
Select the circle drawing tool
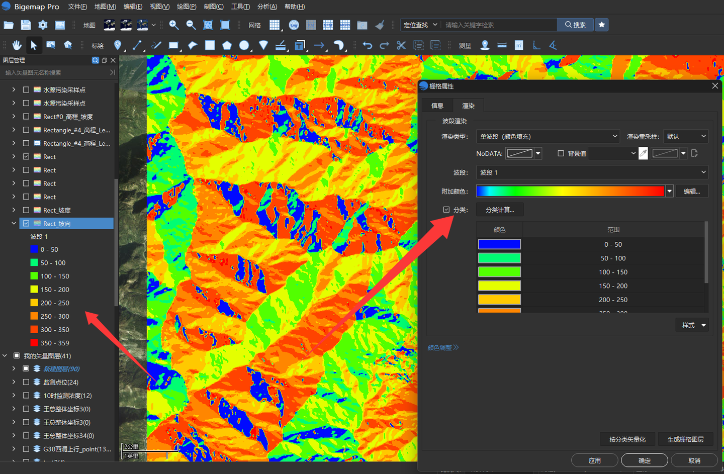click(x=244, y=45)
